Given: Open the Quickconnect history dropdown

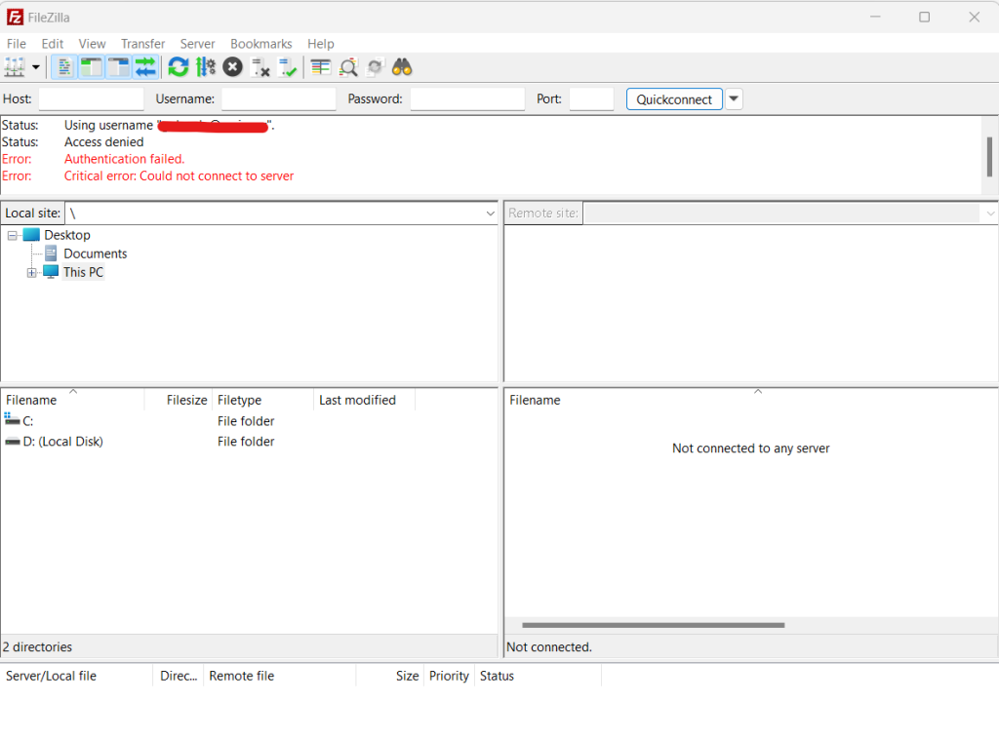Looking at the screenshot, I should pos(734,98).
